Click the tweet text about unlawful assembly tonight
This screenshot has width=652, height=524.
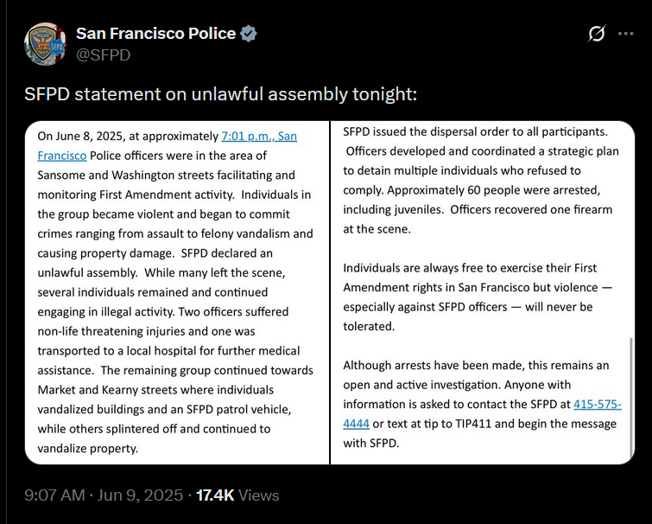tap(221, 93)
